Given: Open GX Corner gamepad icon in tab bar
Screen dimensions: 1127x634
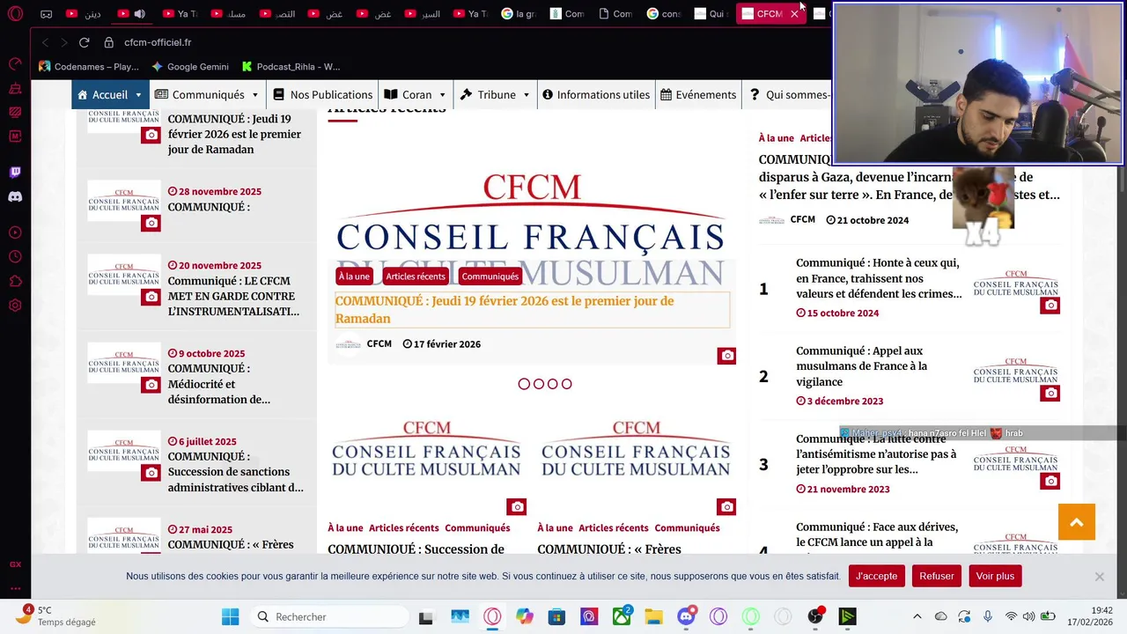Looking at the screenshot, I should coord(47,14).
